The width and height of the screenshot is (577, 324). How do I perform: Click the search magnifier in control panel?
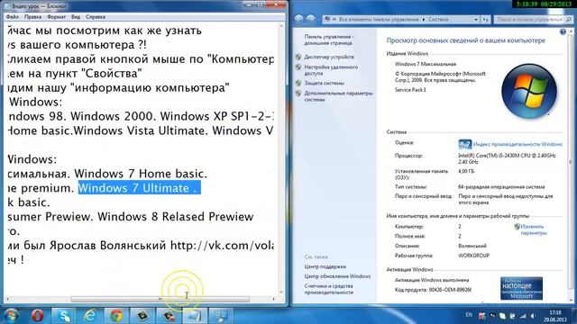[x=569, y=19]
